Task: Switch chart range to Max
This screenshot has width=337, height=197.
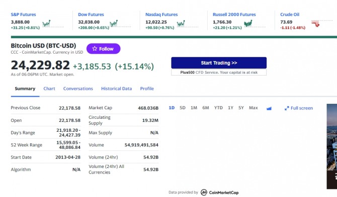Action: [254, 108]
